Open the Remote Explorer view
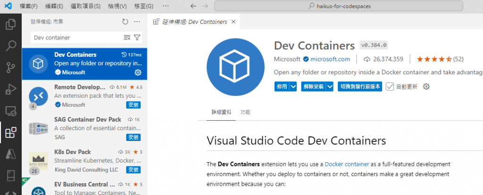The height and width of the screenshot is (195, 483). [x=10, y=111]
